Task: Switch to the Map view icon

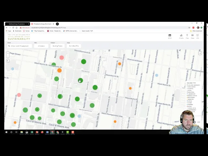Action: click(x=187, y=36)
